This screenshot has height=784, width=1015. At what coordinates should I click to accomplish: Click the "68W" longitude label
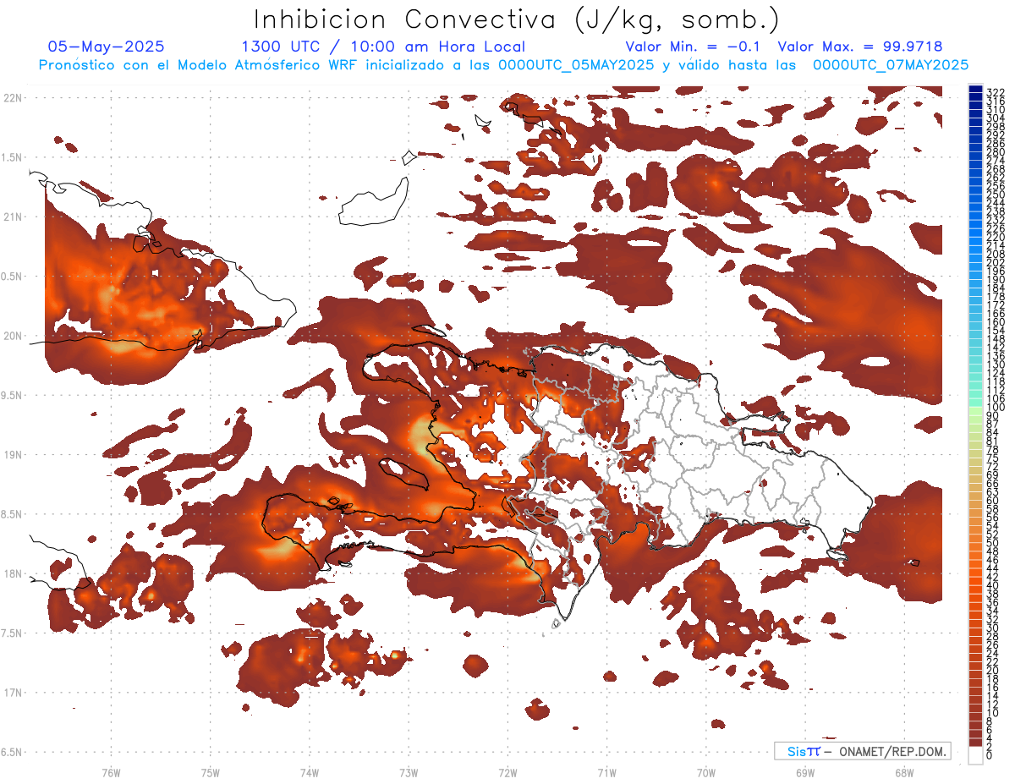(904, 772)
